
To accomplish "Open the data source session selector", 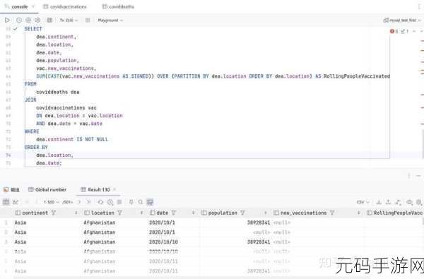I will pyautogui.click(x=402, y=20).
